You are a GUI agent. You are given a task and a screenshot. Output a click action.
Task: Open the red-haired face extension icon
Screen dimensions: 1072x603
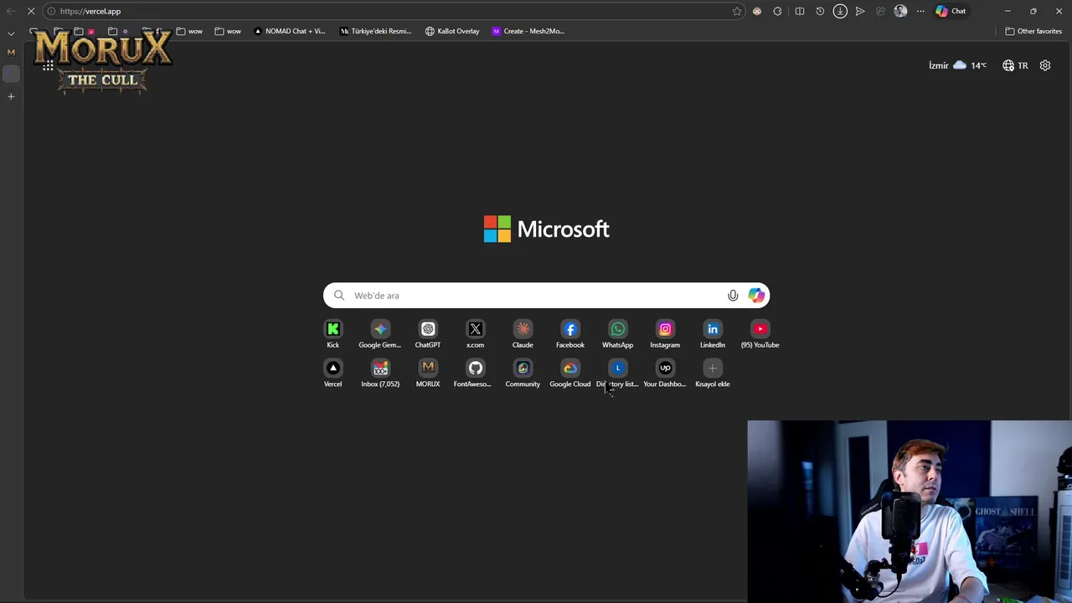click(x=757, y=11)
